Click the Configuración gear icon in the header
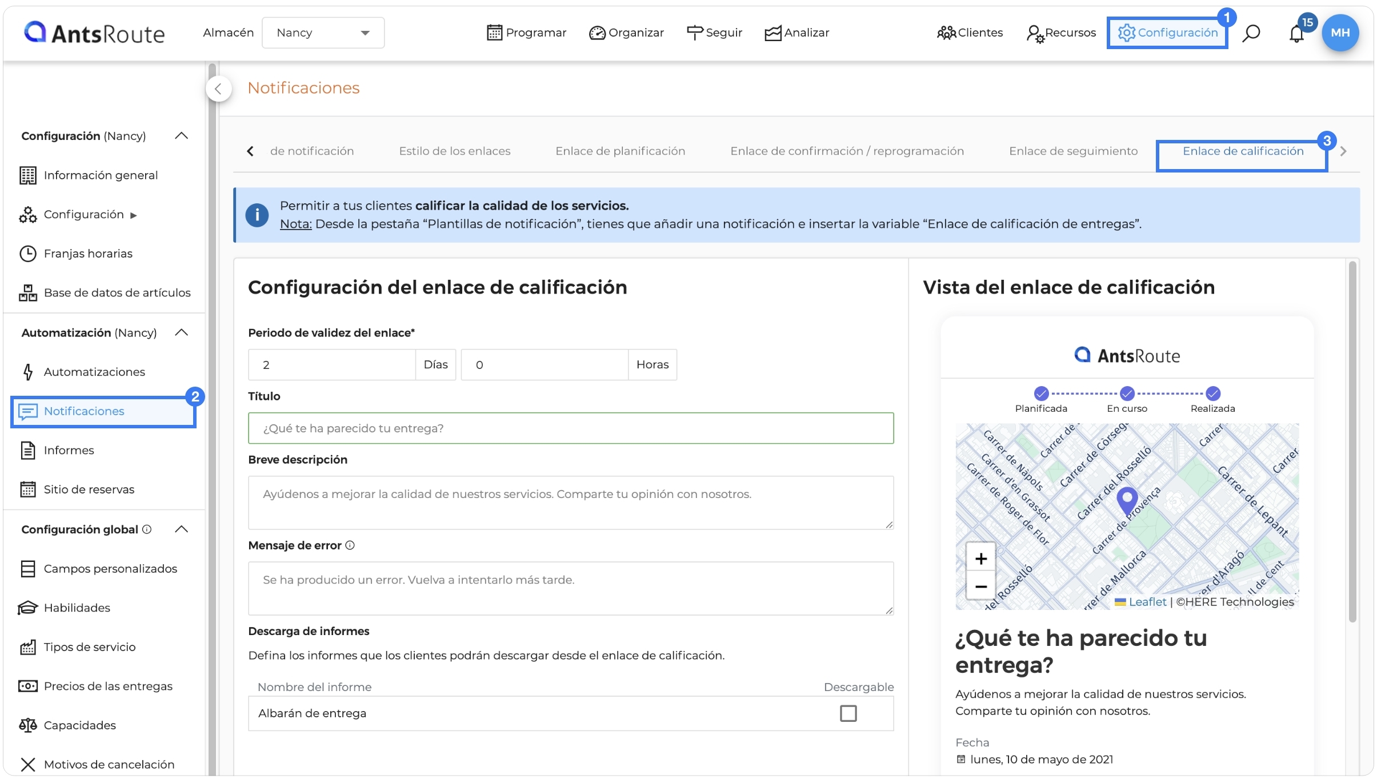Screen dimensions: 1377x783 point(1127,33)
